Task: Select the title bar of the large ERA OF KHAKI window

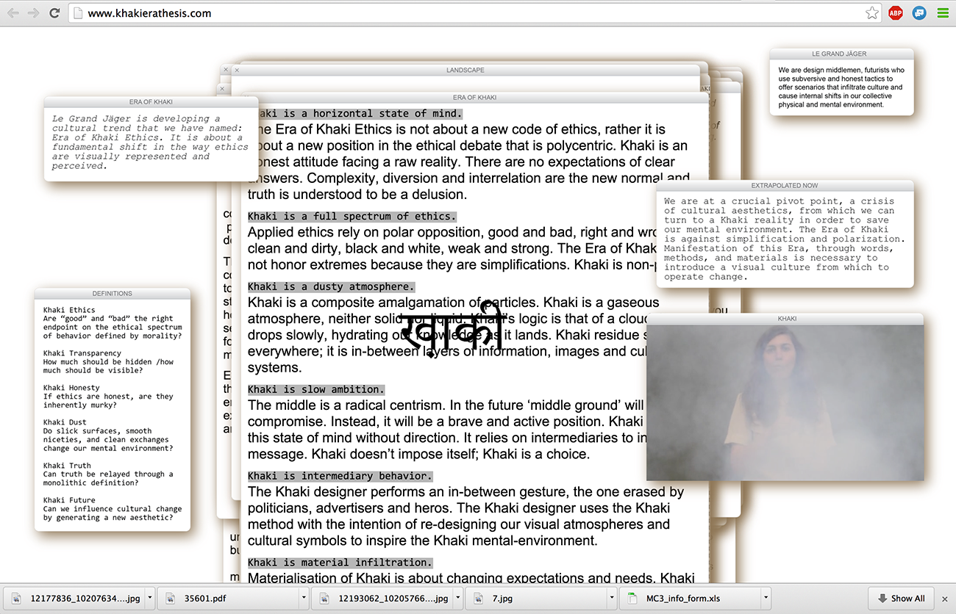Action: point(474,98)
